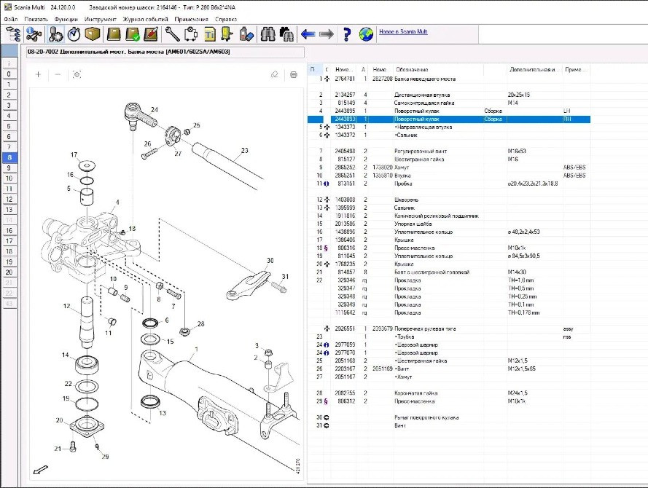Zoom out the diagram with minus icon
Image resolution: width=648 pixels, height=488 pixels.
click(58, 74)
